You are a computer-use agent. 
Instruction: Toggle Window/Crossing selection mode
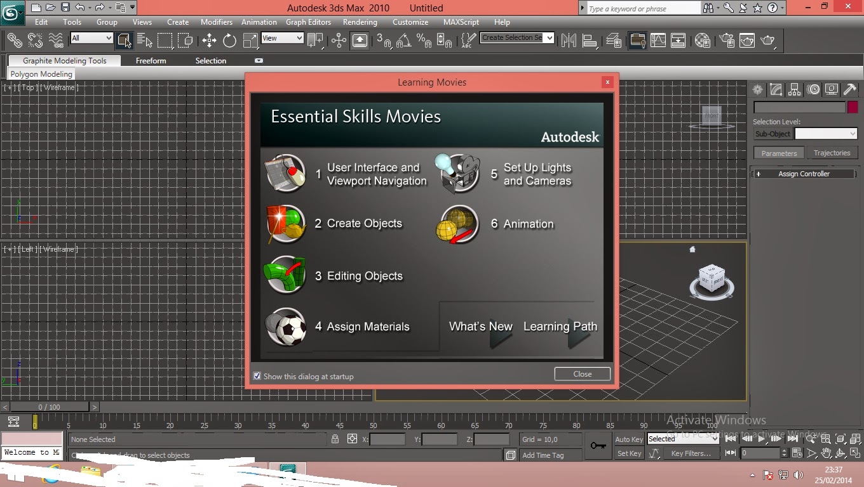click(x=186, y=40)
